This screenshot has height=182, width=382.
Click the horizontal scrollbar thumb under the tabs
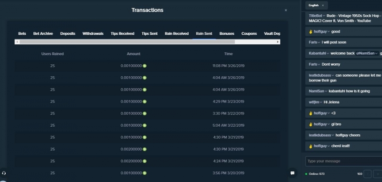point(127,42)
